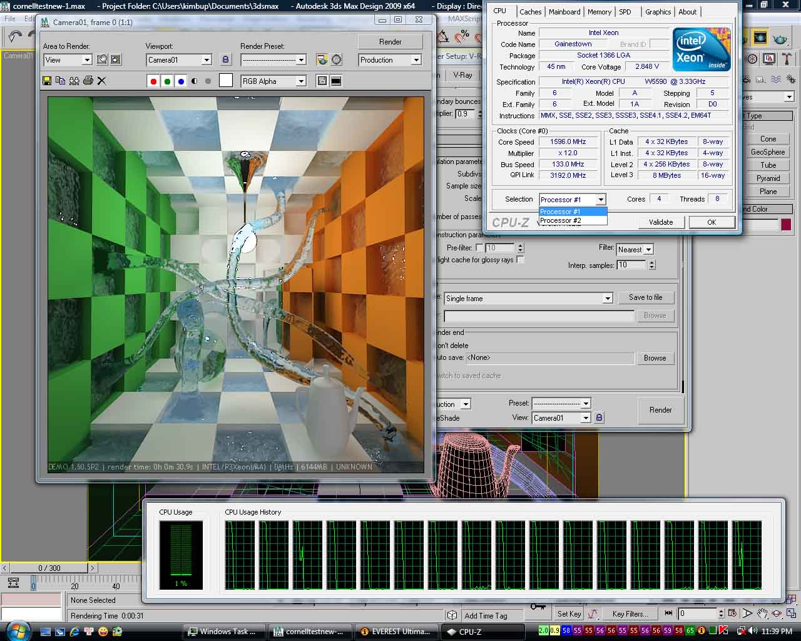Click the teapot render icon in toolbar
The width and height of the screenshot is (801, 641).
[x=780, y=39]
